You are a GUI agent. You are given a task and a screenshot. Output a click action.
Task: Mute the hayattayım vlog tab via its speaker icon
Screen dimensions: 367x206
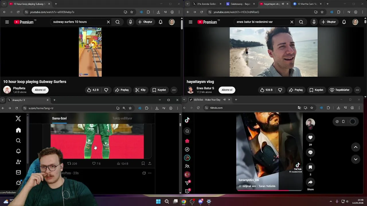pos(283,4)
